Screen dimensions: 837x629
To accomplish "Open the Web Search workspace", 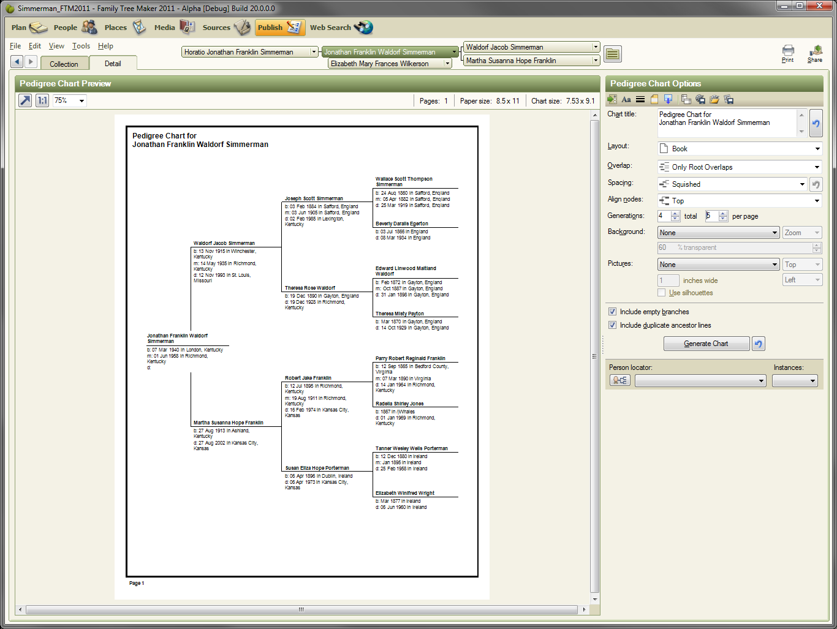I will [341, 28].
